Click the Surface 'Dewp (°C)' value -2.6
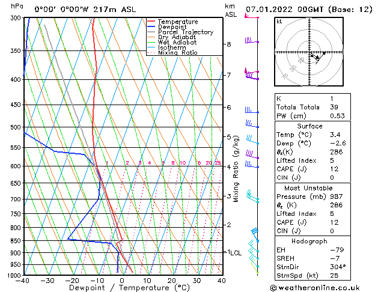This screenshot has width=378, height=292. [x=338, y=143]
